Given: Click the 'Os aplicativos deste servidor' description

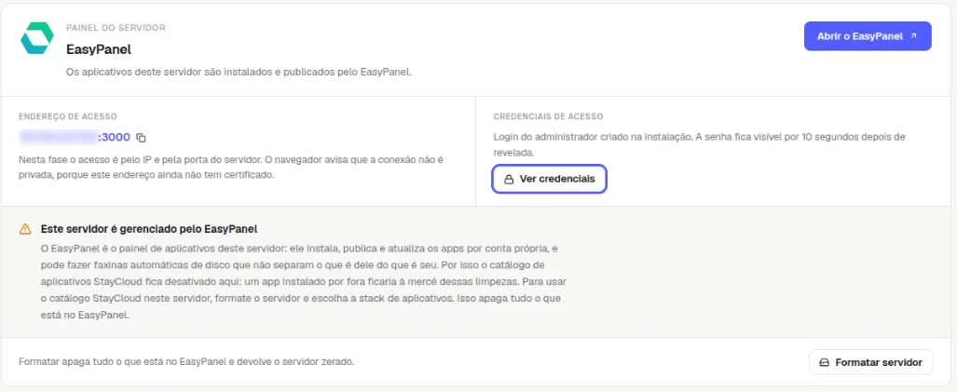Looking at the screenshot, I should click(x=239, y=72).
